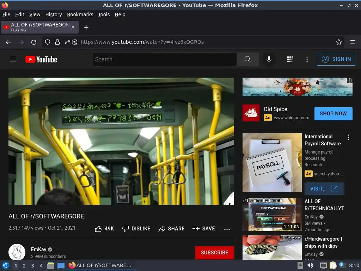The image size is (361, 271).
Task: Open the Help menu
Action: tap(120, 14)
